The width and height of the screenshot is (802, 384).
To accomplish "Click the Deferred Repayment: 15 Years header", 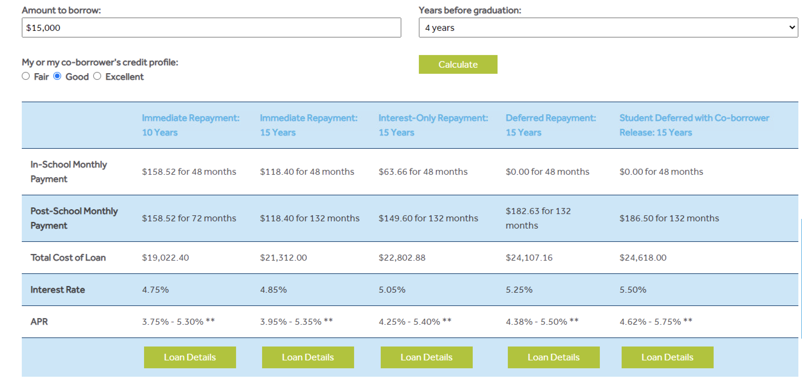I will pos(551,125).
